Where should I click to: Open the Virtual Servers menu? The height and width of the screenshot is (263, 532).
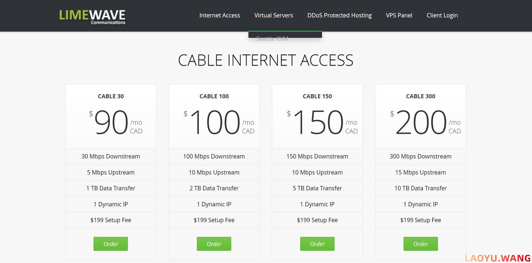coord(274,15)
